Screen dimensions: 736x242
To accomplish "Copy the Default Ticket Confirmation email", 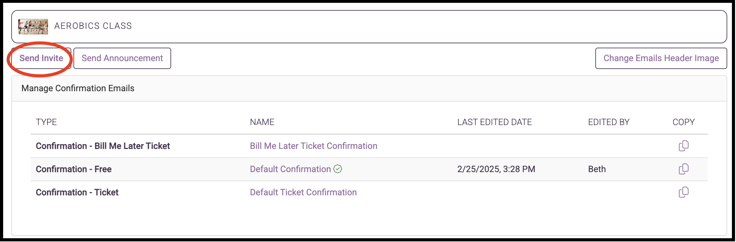I will [684, 192].
